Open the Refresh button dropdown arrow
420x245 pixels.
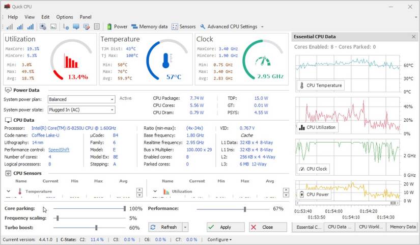click(185, 227)
